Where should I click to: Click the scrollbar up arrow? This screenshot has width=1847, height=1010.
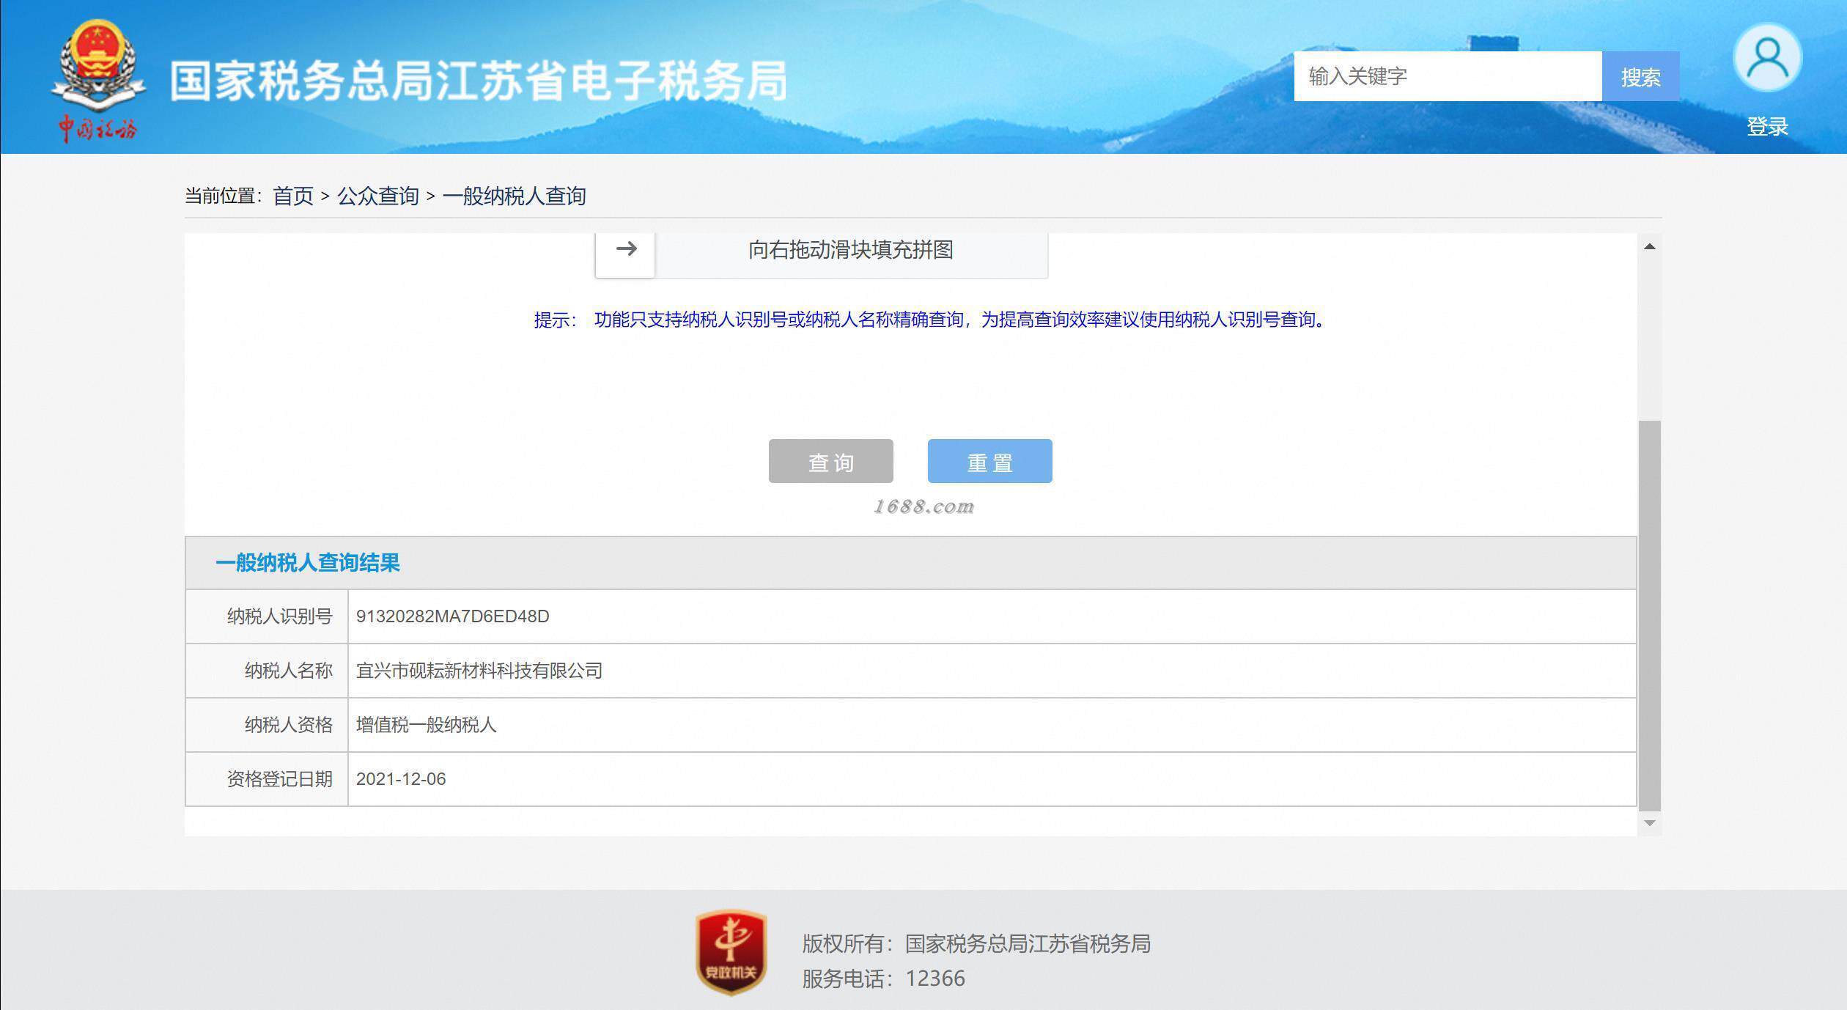pyautogui.click(x=1649, y=246)
